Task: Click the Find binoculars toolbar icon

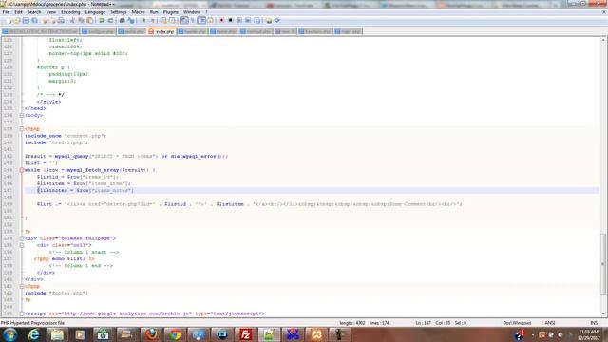Action: (x=123, y=20)
